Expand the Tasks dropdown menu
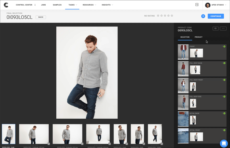Viewport: 230px width, 148px height. coord(72,5)
